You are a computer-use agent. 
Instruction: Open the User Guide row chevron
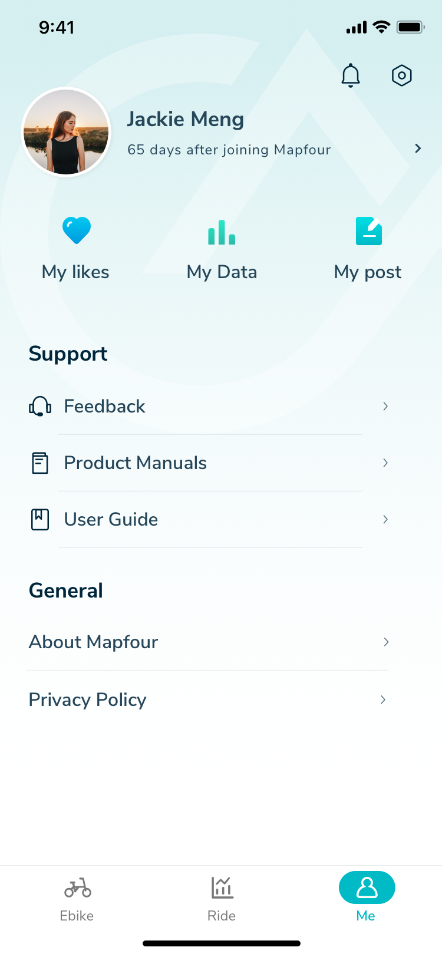[x=385, y=520]
